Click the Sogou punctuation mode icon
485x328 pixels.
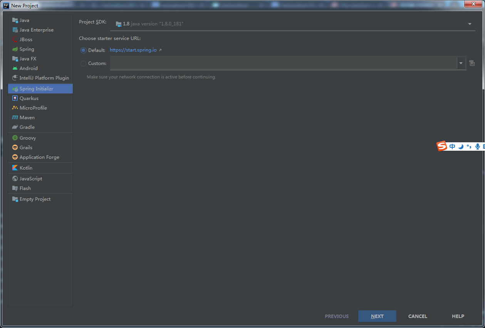[469, 147]
